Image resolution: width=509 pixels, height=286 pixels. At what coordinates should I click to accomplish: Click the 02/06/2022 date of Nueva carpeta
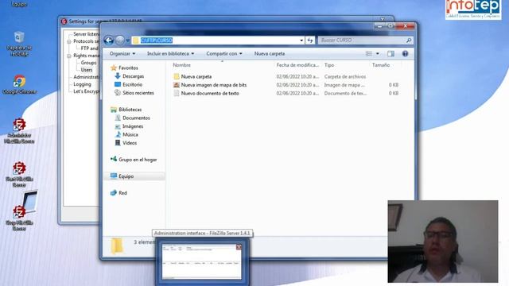point(297,76)
